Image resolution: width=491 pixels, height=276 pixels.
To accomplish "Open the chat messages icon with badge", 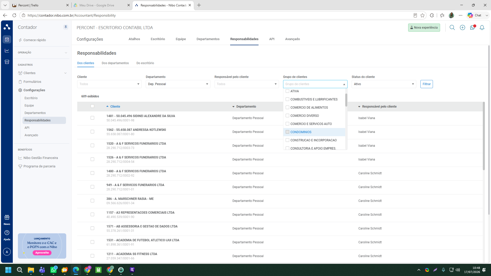I will [x=473, y=27].
